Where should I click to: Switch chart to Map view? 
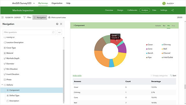(173, 26)
